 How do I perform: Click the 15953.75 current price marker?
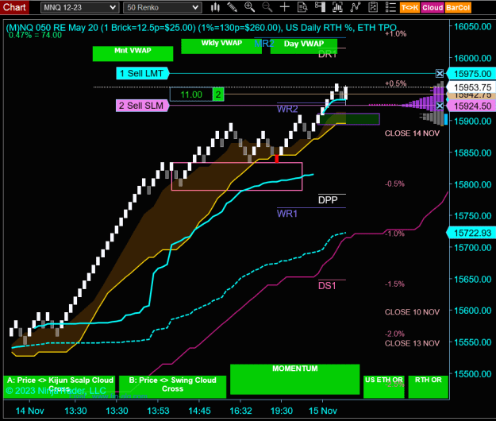point(471,87)
